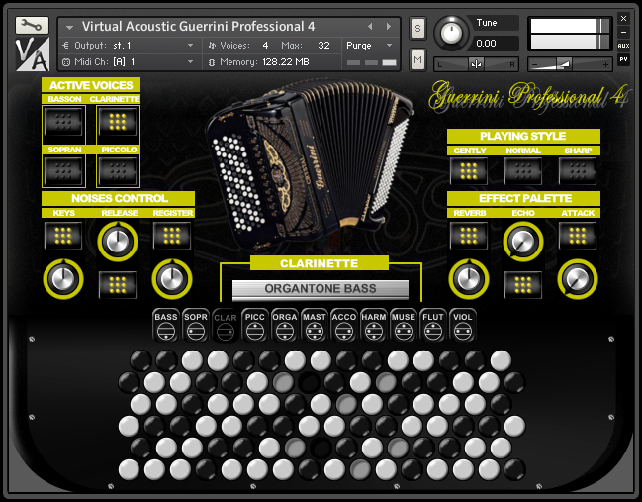Solo the instrument with S button

click(x=417, y=29)
